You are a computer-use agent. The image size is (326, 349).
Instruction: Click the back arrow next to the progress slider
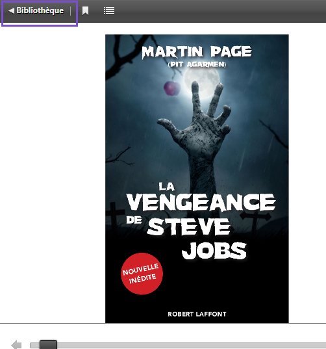(16, 344)
